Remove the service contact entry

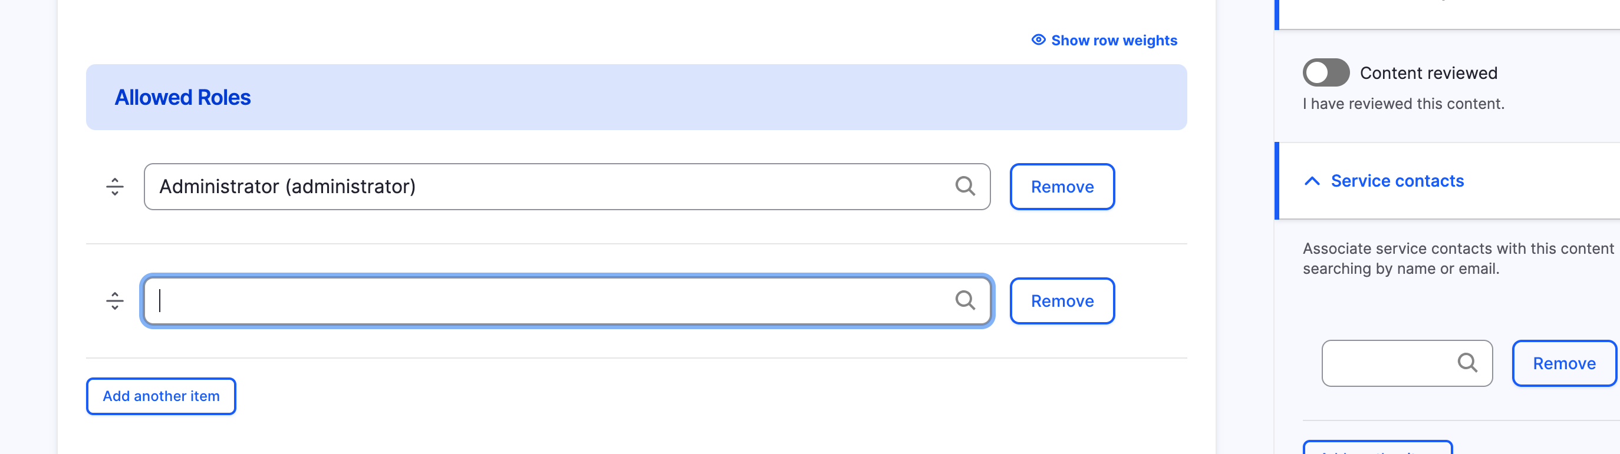[1563, 363]
